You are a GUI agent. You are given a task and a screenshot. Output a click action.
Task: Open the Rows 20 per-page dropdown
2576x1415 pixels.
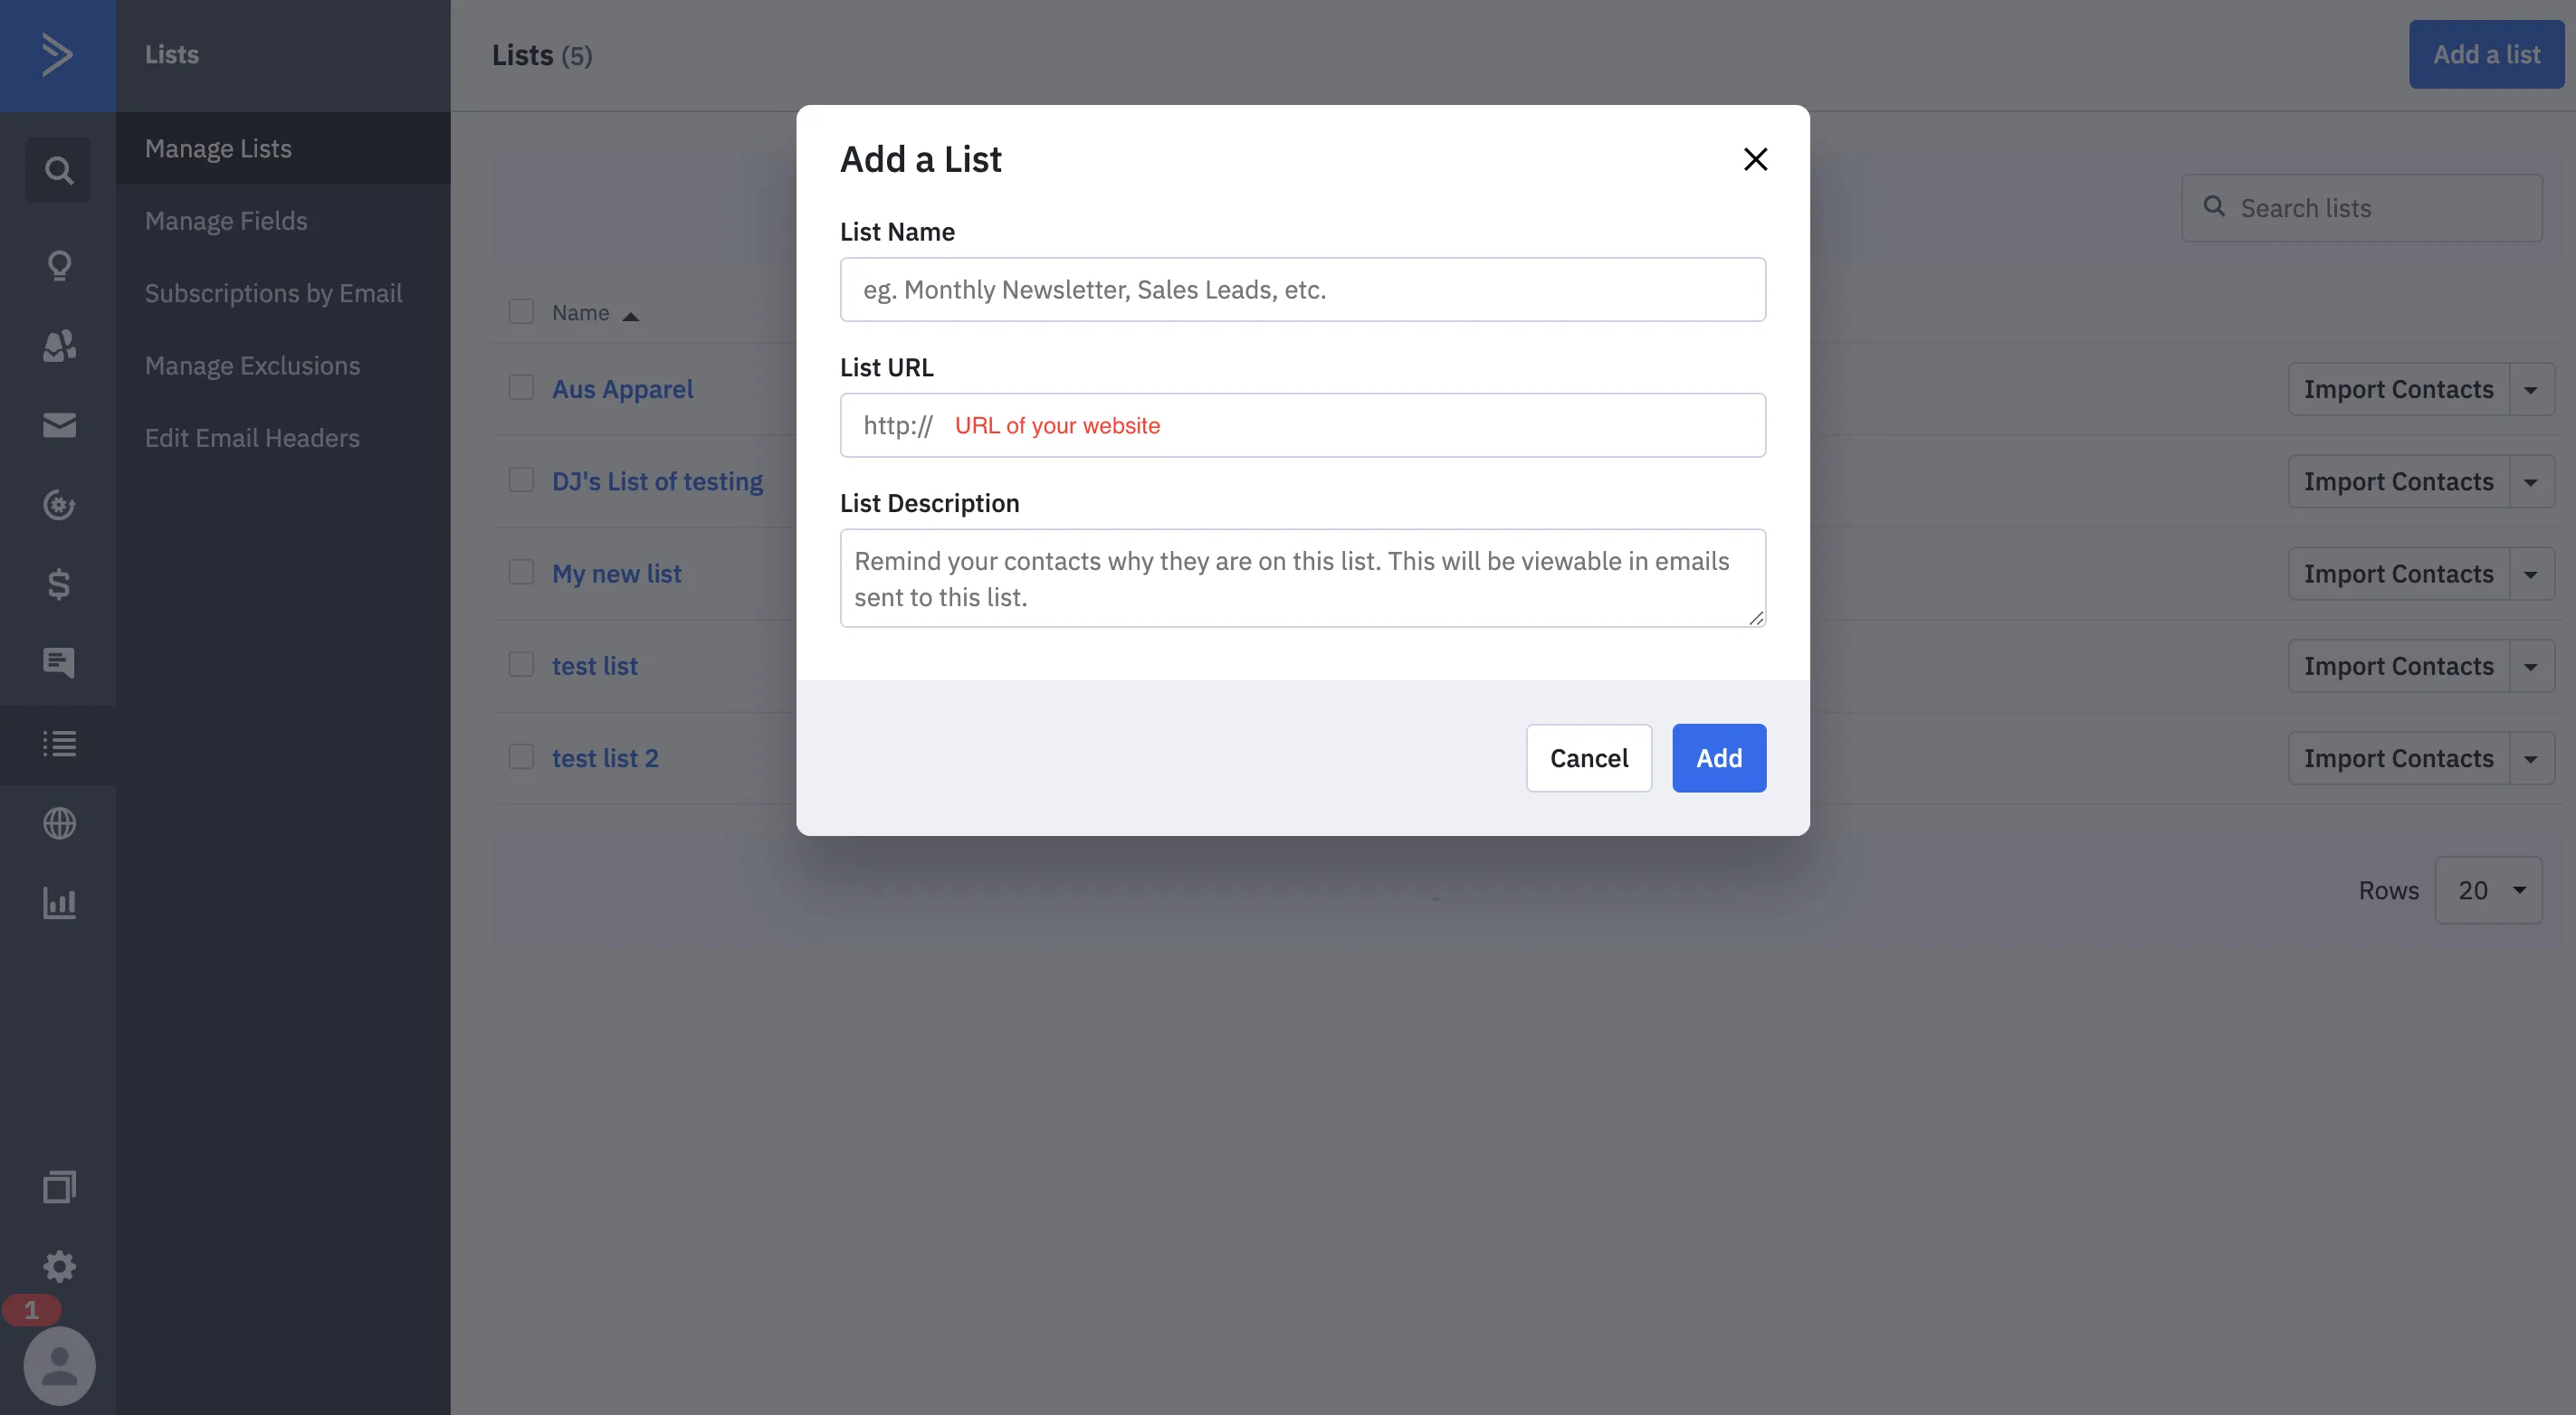pyautogui.click(x=2488, y=890)
